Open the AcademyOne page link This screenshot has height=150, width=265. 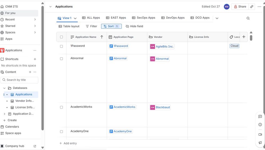(120, 131)
